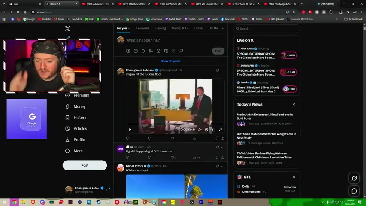The width and height of the screenshot is (366, 206).
Task: Open Diet Soda Matches Water news story
Action: click(266, 136)
